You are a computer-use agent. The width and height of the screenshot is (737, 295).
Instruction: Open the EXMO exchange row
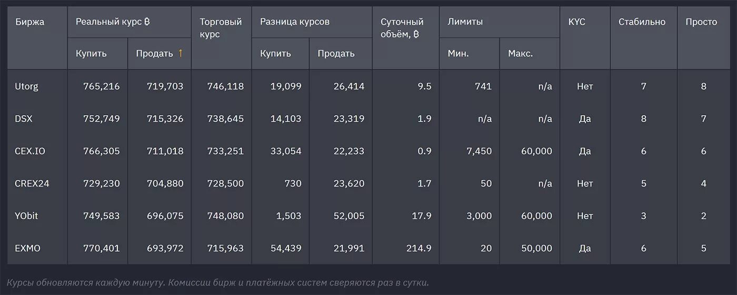368,248
